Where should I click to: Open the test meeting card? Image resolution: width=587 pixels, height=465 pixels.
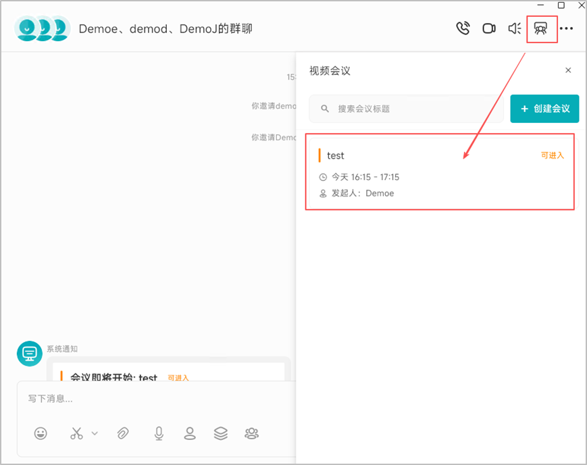tap(441, 173)
